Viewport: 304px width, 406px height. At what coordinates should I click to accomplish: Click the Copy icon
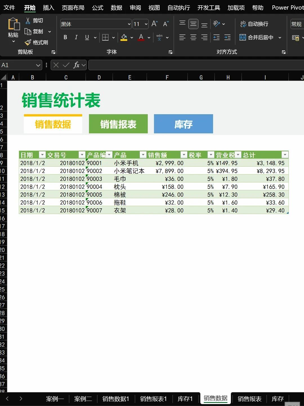point(28,31)
